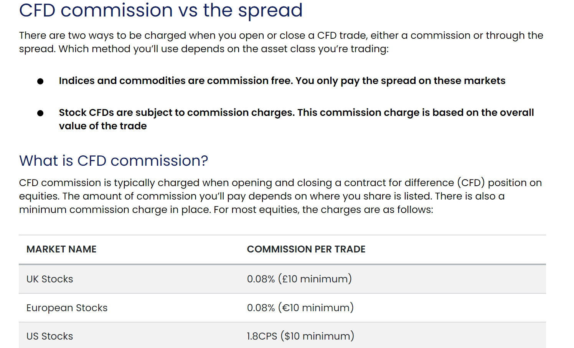Click the text 'equities. The amount of commission'
The image size is (574, 348).
click(115, 196)
